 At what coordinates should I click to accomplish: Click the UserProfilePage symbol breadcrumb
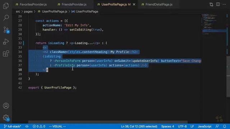(85, 11)
